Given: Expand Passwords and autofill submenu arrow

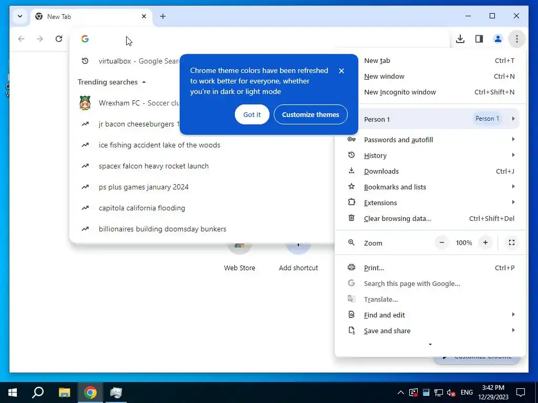Looking at the screenshot, I should click(513, 139).
